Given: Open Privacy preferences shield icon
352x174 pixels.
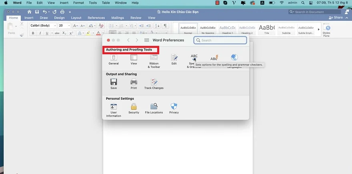Looking at the screenshot, I should (174, 107).
